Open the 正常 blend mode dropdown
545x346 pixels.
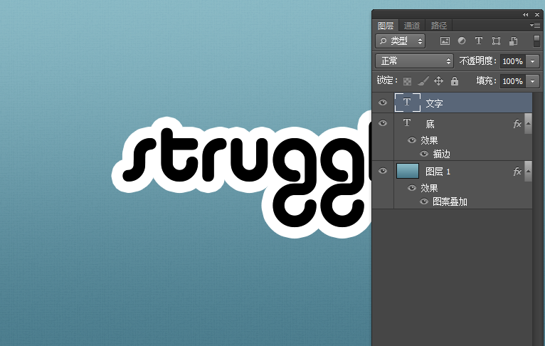414,61
